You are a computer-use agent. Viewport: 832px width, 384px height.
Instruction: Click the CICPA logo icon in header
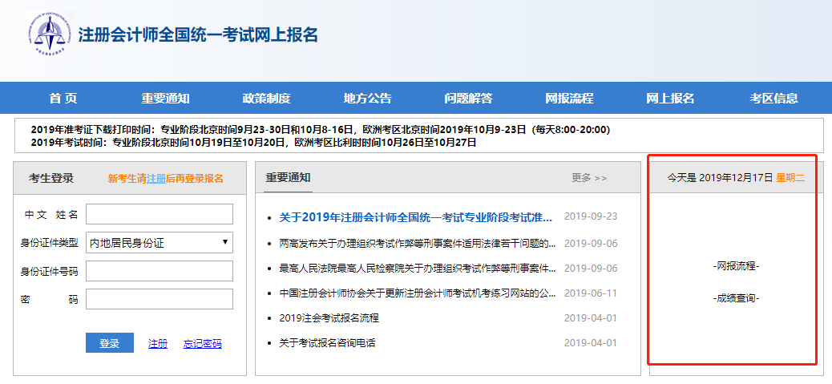[50, 35]
